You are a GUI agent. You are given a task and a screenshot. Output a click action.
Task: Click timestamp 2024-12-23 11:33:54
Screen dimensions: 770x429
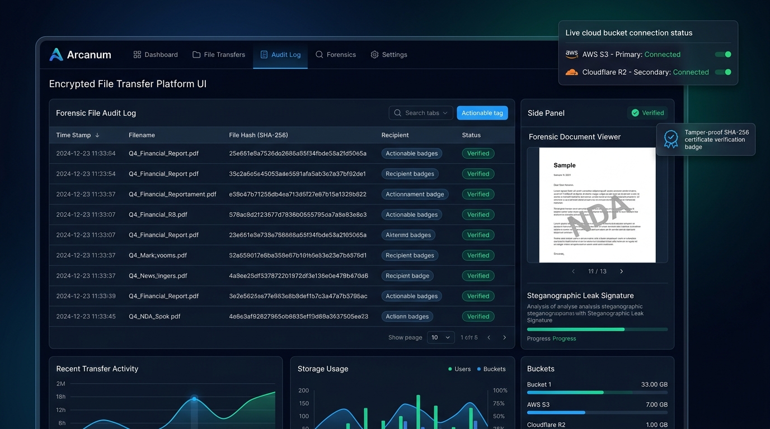86,174
